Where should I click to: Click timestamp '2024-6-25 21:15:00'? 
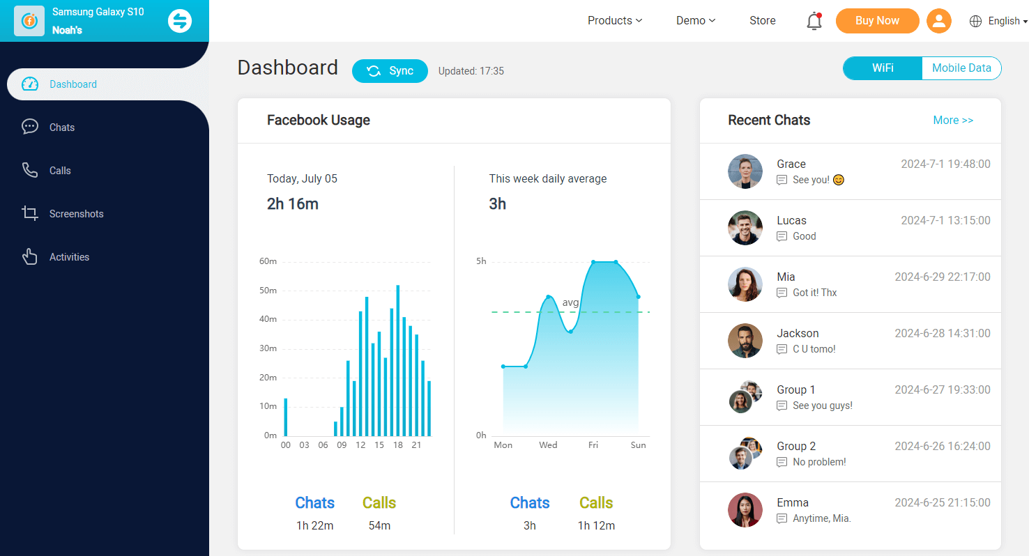click(943, 503)
